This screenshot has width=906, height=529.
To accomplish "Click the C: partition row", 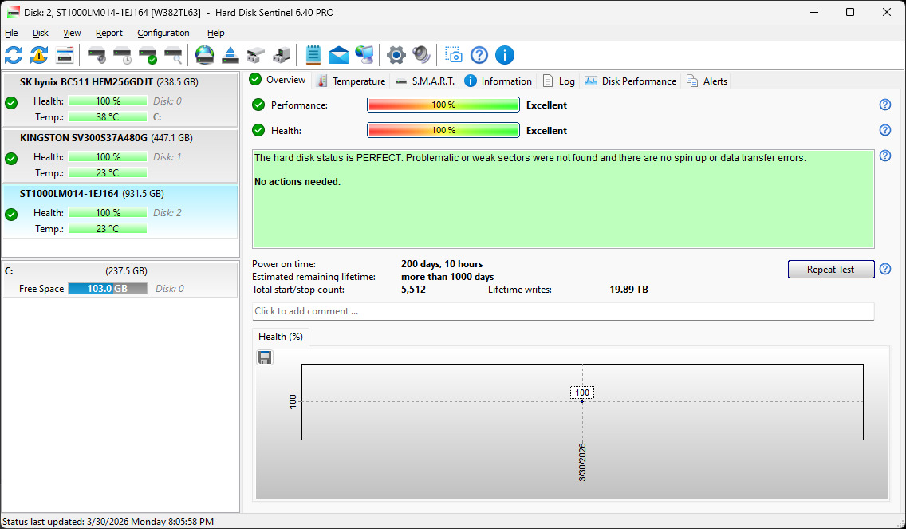I will coord(120,280).
